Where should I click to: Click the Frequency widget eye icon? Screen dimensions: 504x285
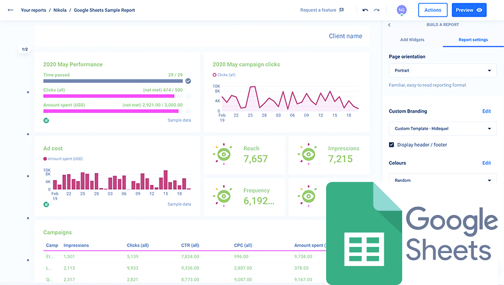click(223, 196)
